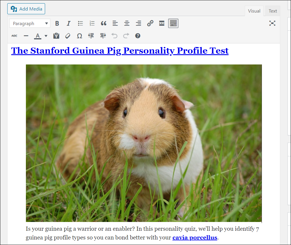Insert a horizontal line

(x=26, y=36)
